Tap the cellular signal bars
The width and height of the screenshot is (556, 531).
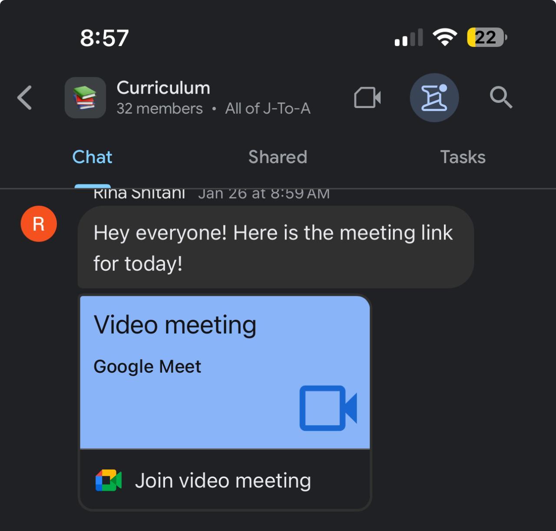coord(408,38)
